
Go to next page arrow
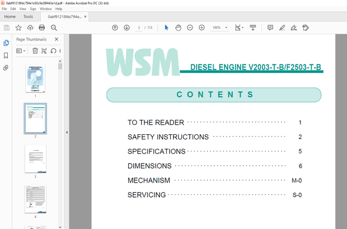click(x=126, y=27)
